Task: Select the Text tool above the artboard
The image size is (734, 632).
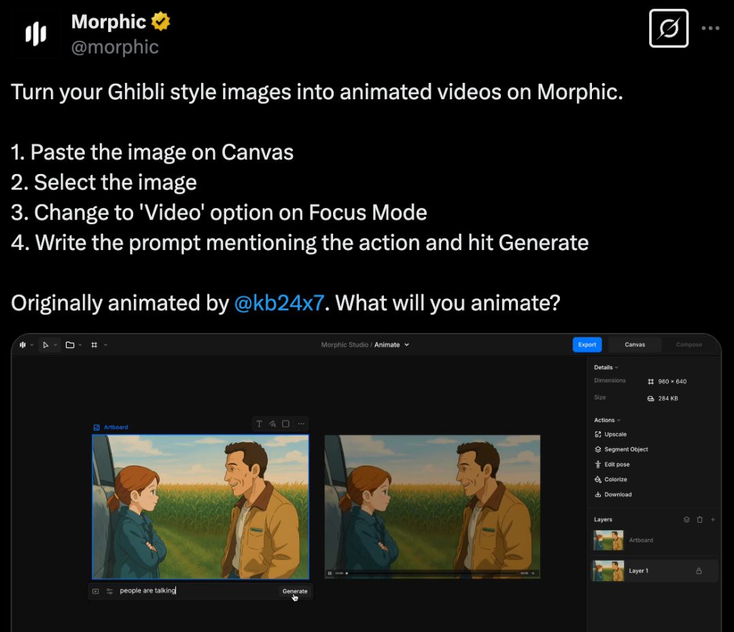Action: point(259,423)
